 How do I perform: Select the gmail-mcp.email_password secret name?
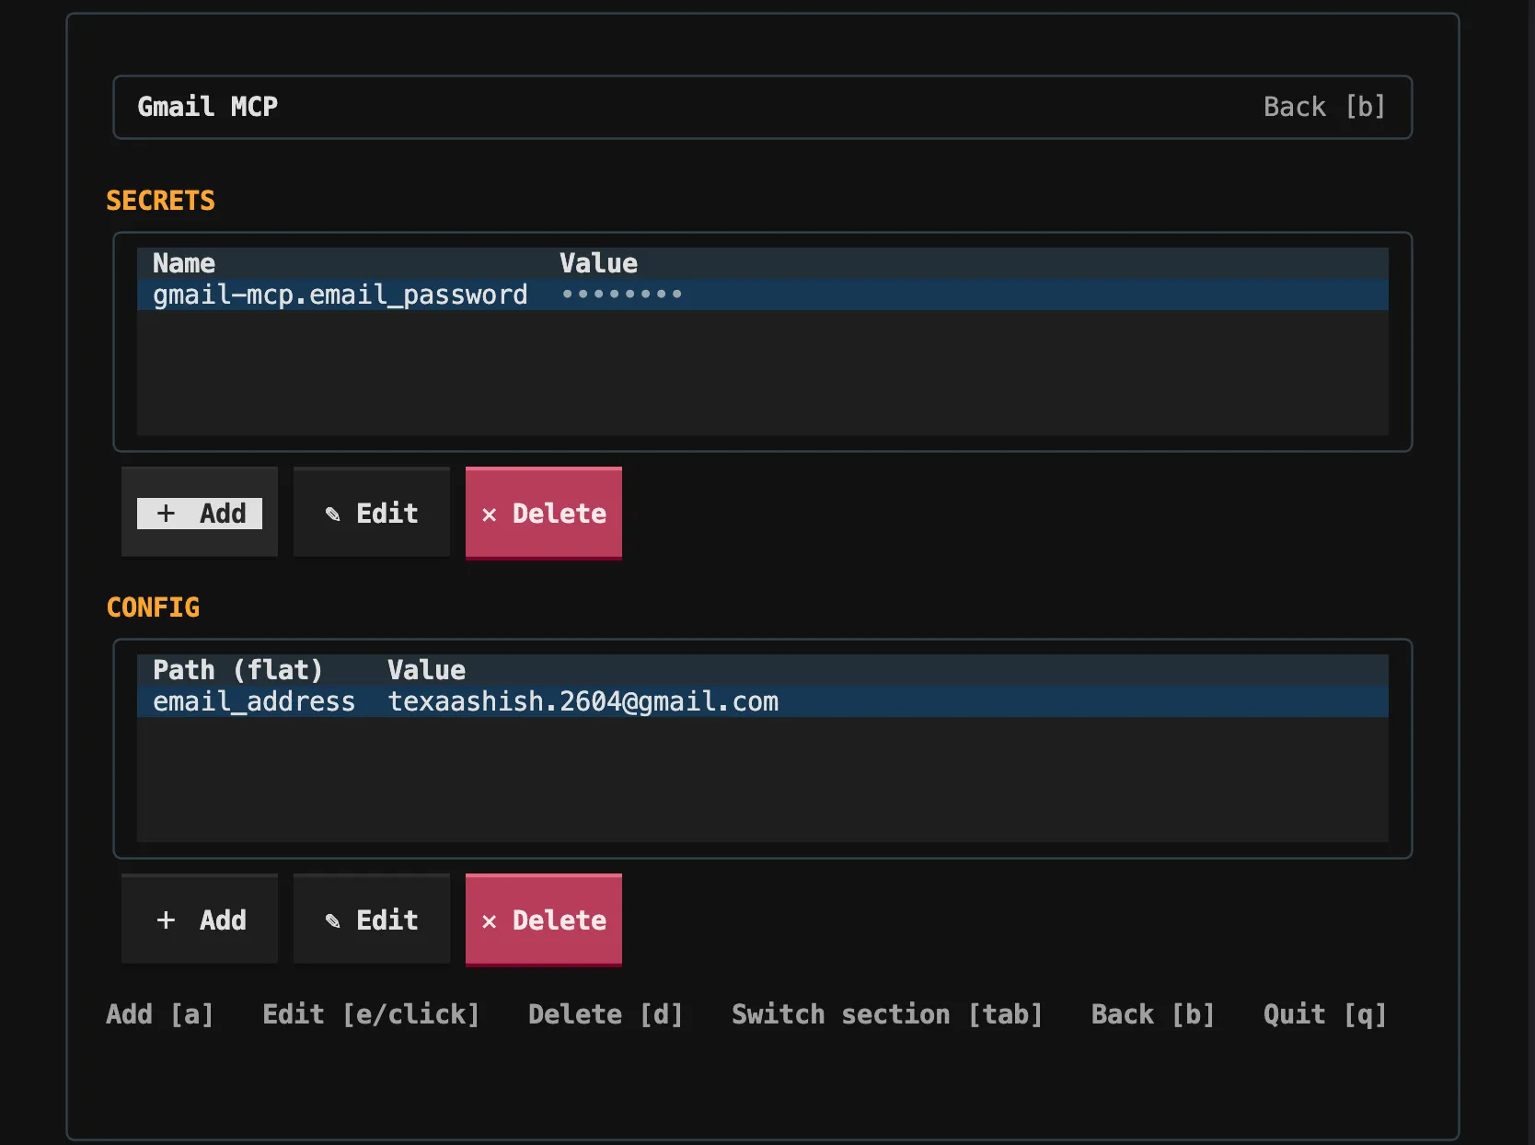click(340, 295)
